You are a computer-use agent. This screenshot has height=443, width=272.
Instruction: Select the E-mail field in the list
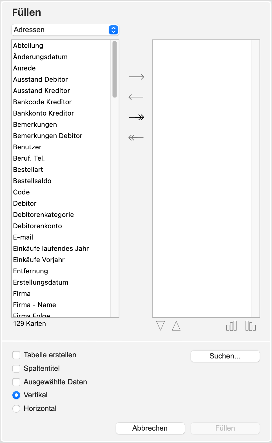coord(23,237)
